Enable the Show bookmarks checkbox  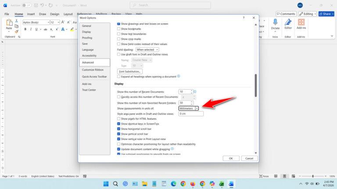pos(118,28)
